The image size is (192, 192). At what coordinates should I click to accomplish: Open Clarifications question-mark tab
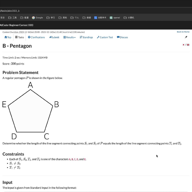coord(36,37)
